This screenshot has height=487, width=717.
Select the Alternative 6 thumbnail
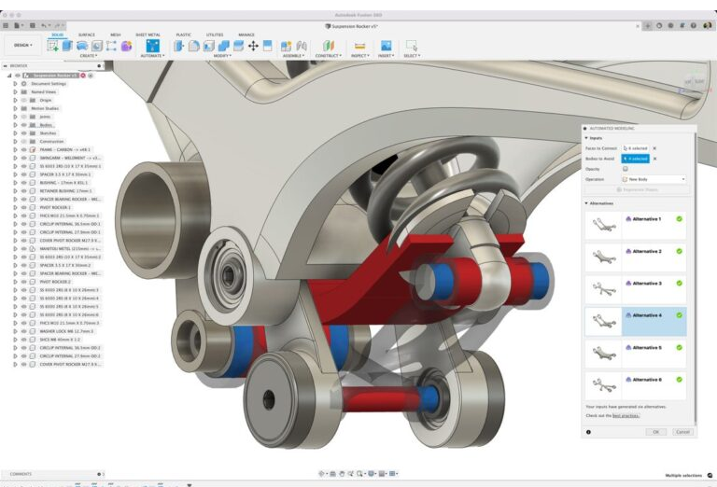pyautogui.click(x=603, y=385)
